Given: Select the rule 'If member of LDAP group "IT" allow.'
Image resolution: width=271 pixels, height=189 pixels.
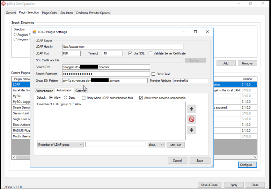Looking at the screenshot, I should [59, 104].
